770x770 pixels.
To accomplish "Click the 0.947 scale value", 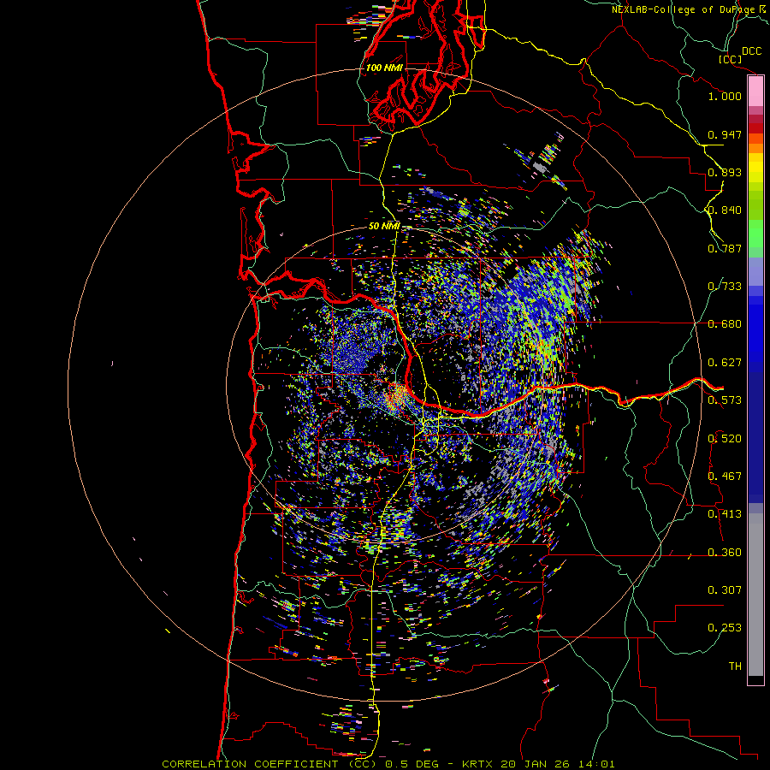I will (725, 134).
